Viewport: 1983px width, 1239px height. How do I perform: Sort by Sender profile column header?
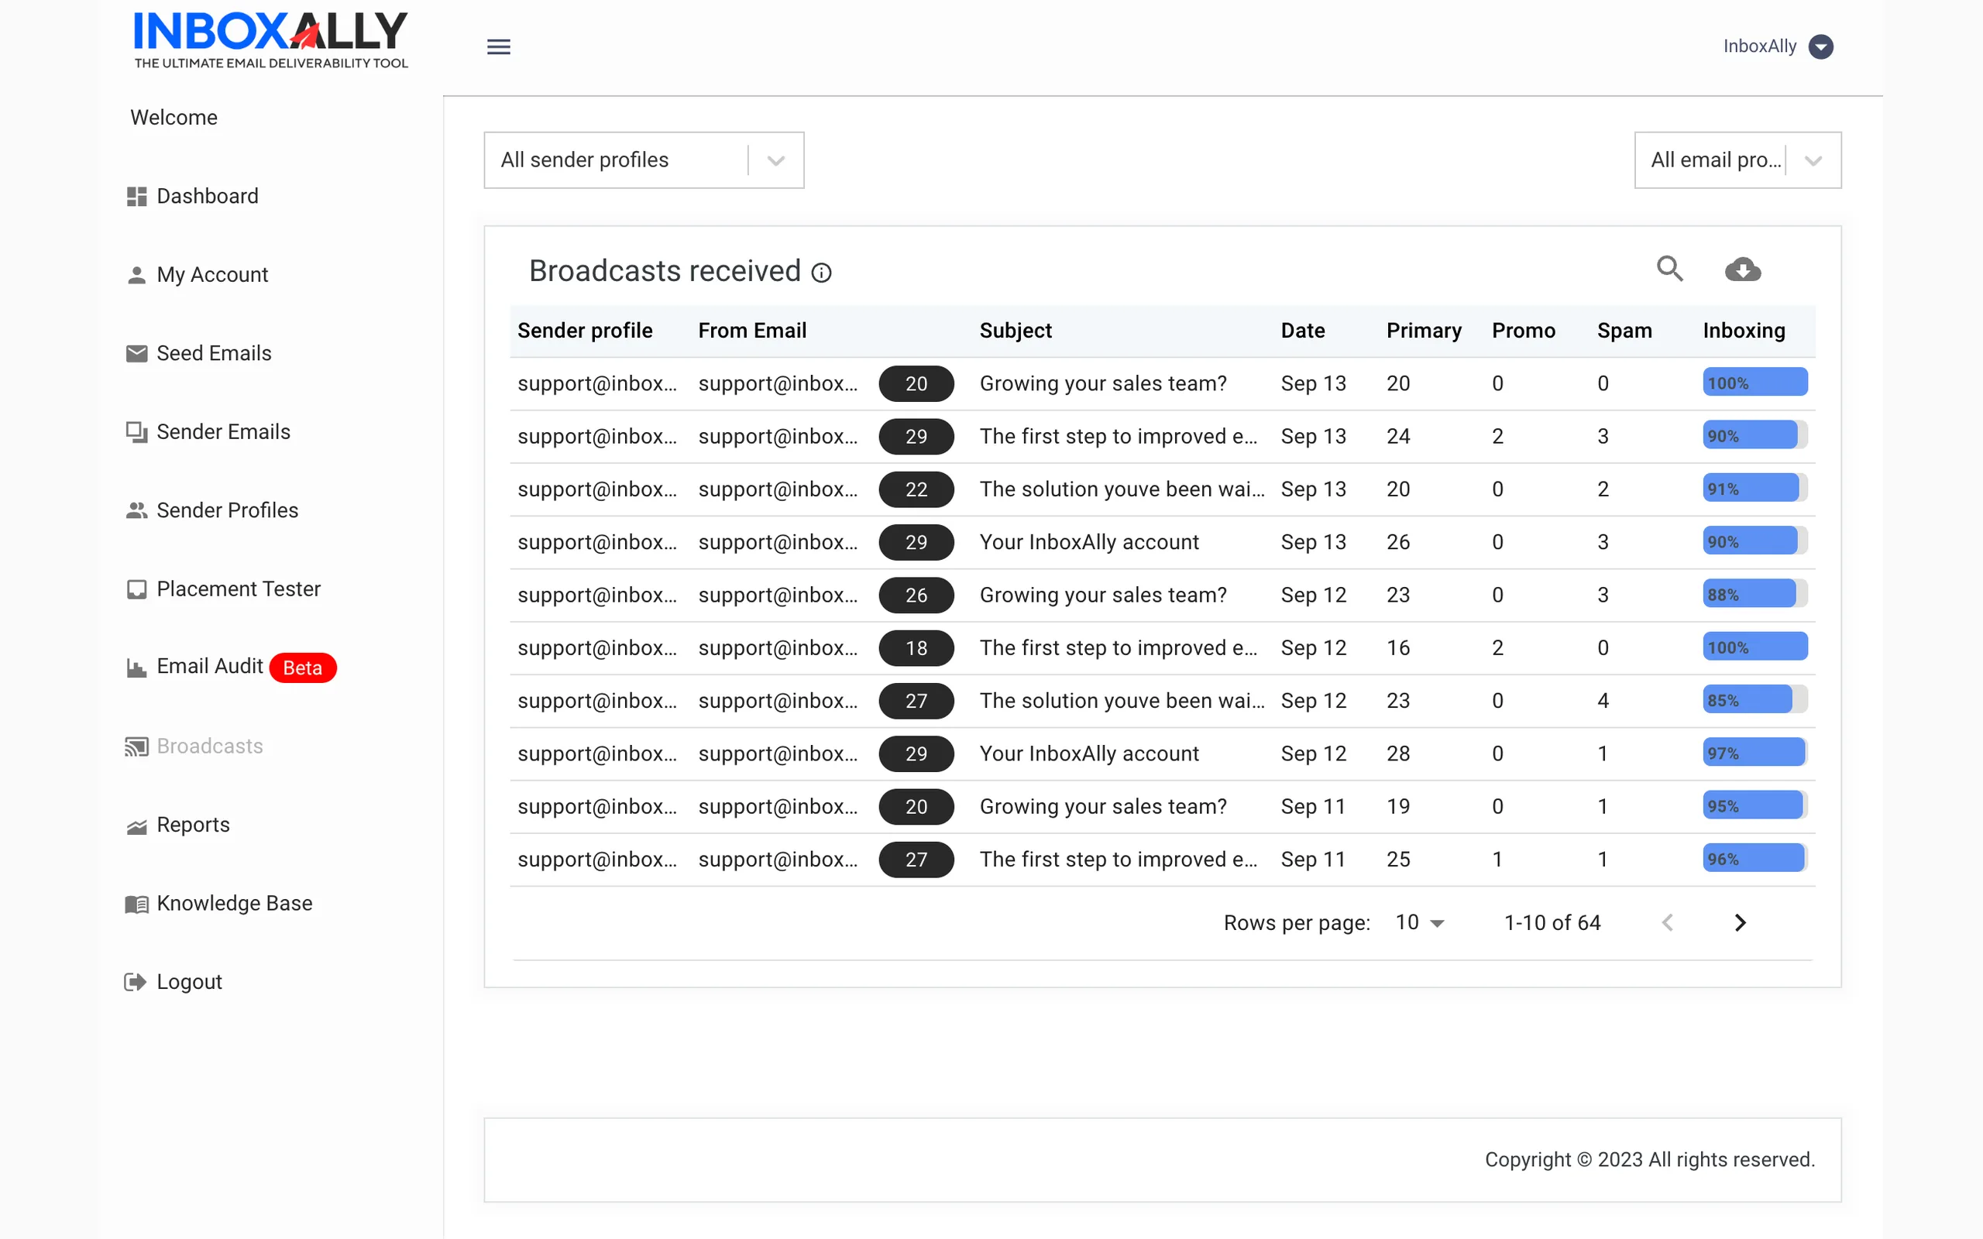click(585, 331)
